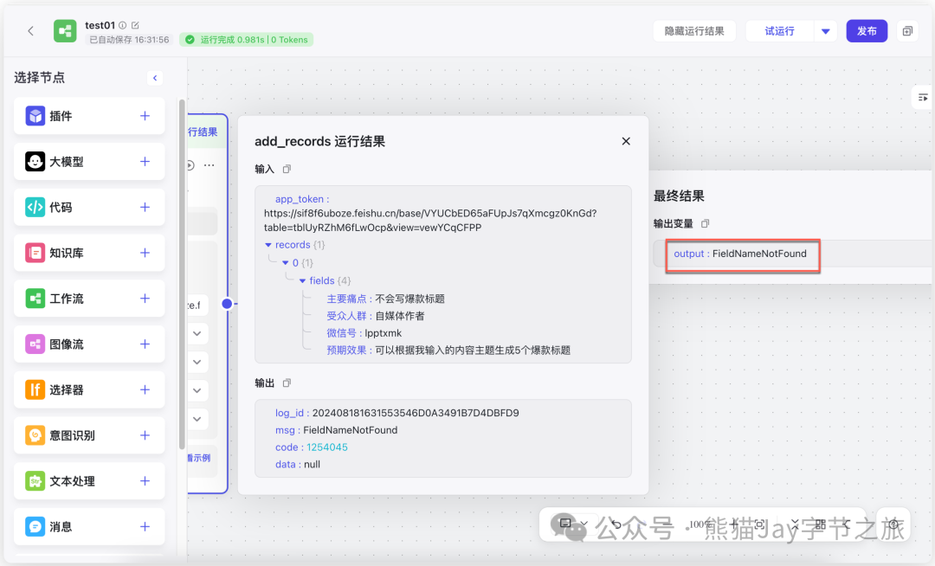
Task: Click the 运行完成 0.981s status badge
Action: [246, 39]
